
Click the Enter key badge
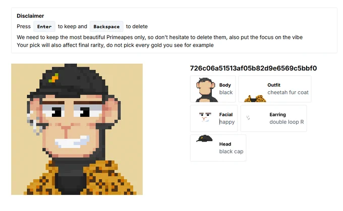point(44,26)
